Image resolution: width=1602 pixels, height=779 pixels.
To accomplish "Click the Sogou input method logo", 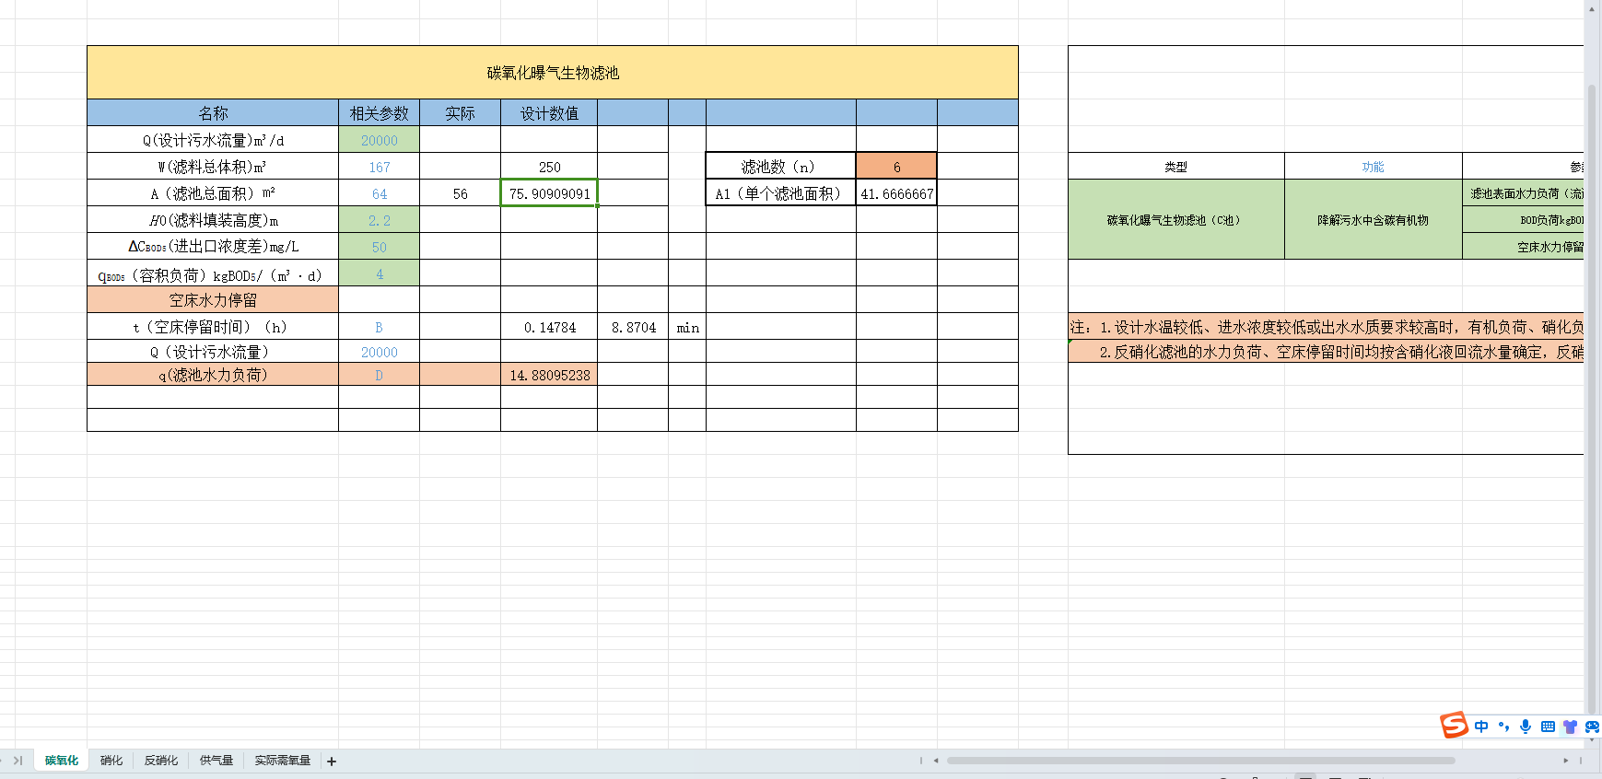I will (1455, 725).
